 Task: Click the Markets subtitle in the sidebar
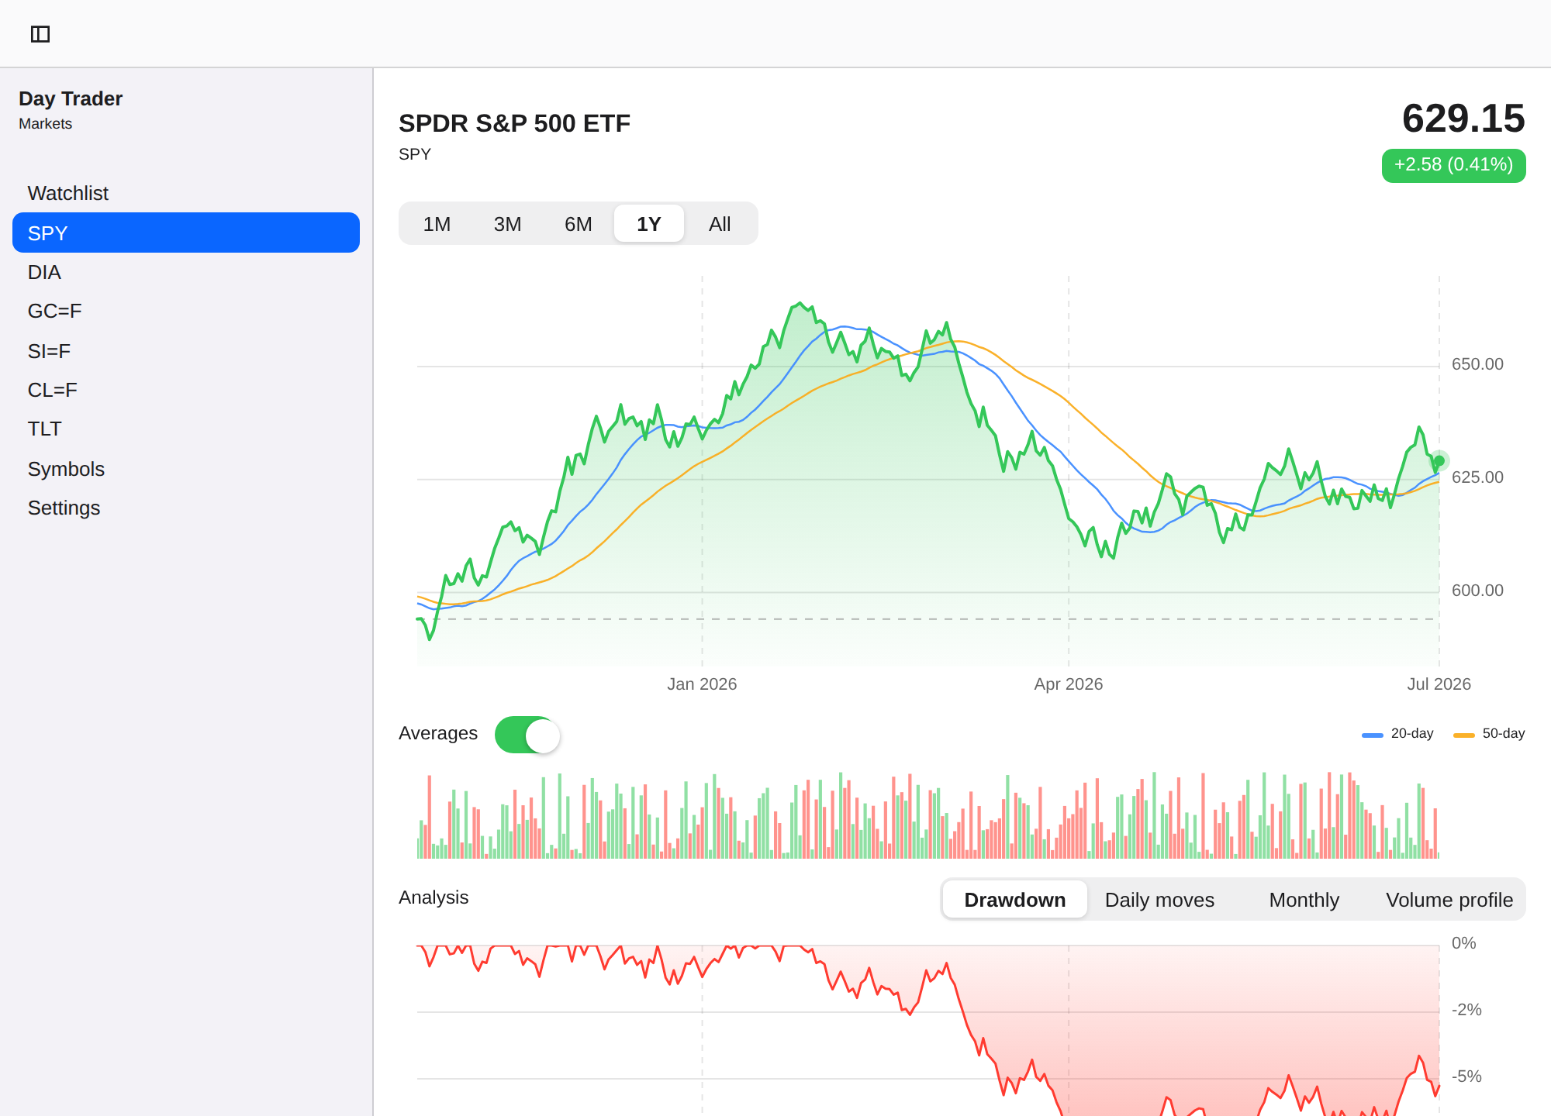click(45, 124)
